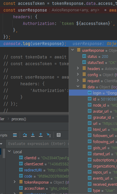Viewport: 117px width, 194px height.
Task: Click the AxiosResponse<any, any> type hint
Action: tap(75, 10)
